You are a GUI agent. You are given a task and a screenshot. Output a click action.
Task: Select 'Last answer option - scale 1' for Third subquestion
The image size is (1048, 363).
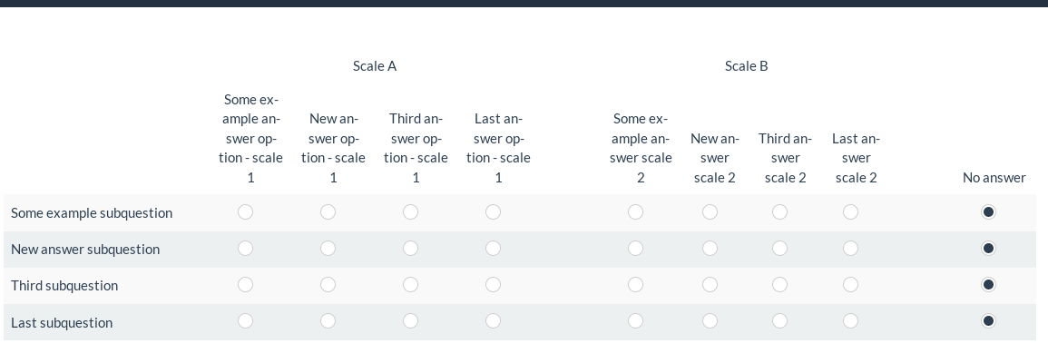click(493, 285)
